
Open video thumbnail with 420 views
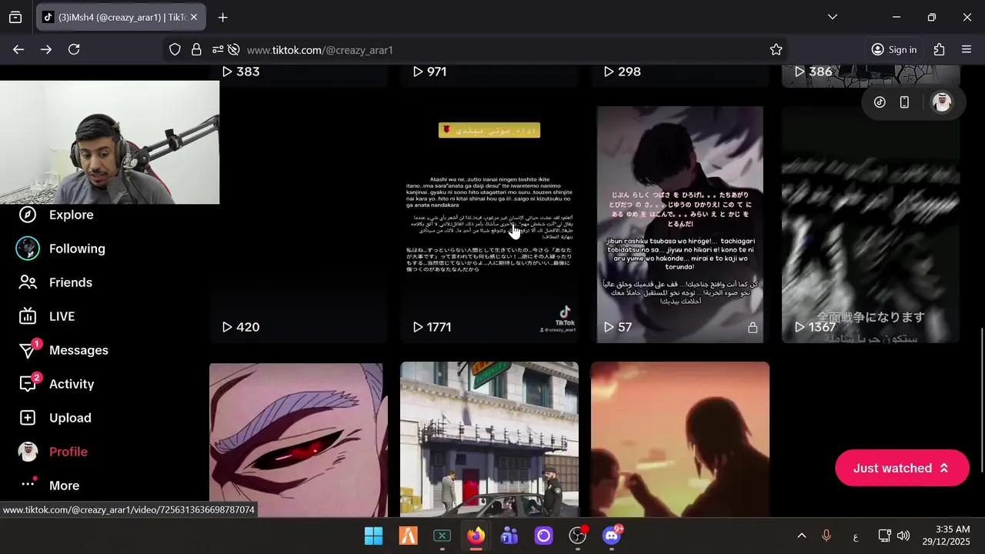click(x=299, y=225)
